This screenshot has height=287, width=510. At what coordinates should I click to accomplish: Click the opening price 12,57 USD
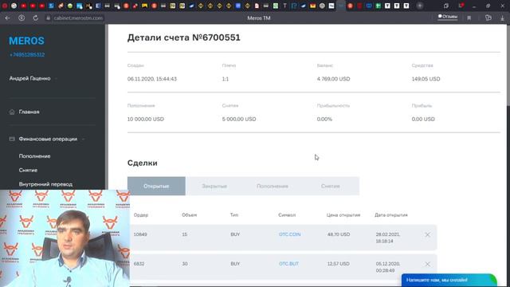click(x=338, y=264)
